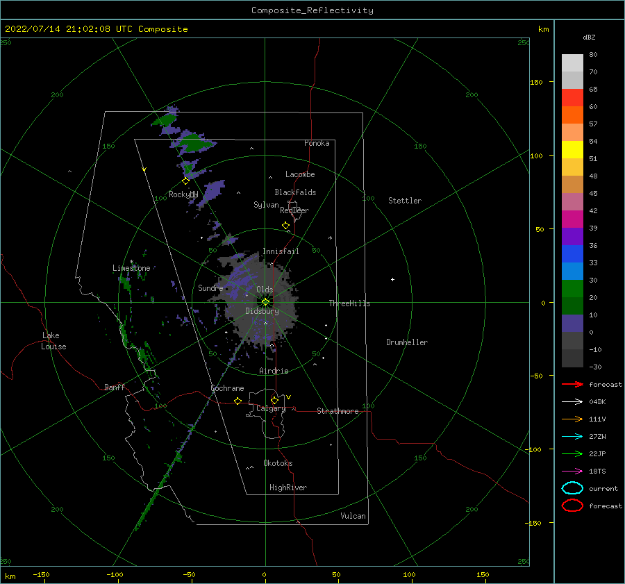Select the purple 10 dBZ color swatch
The image size is (625, 584).
coord(572,324)
